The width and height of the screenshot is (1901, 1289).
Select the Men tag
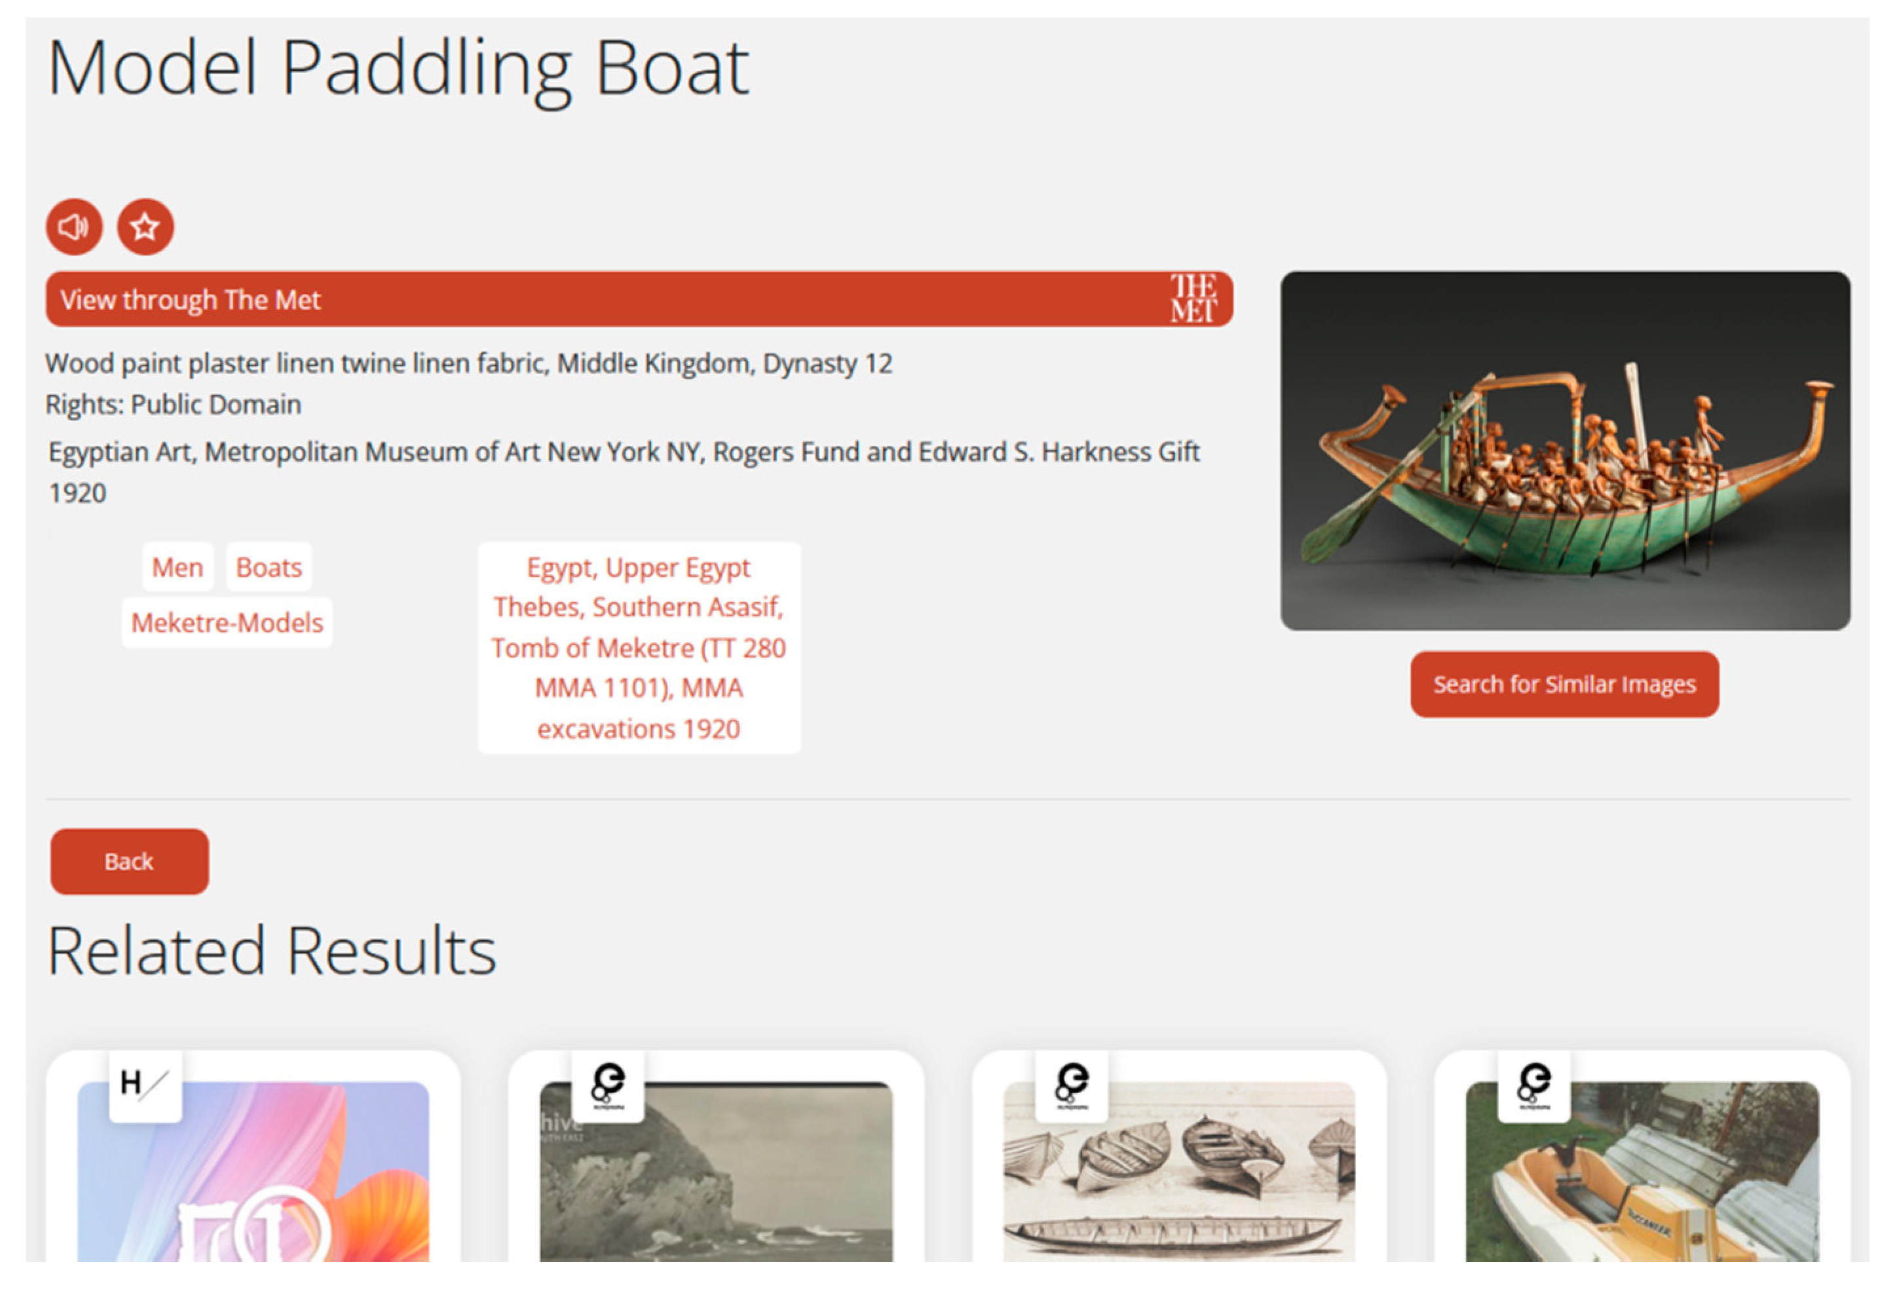pos(178,567)
